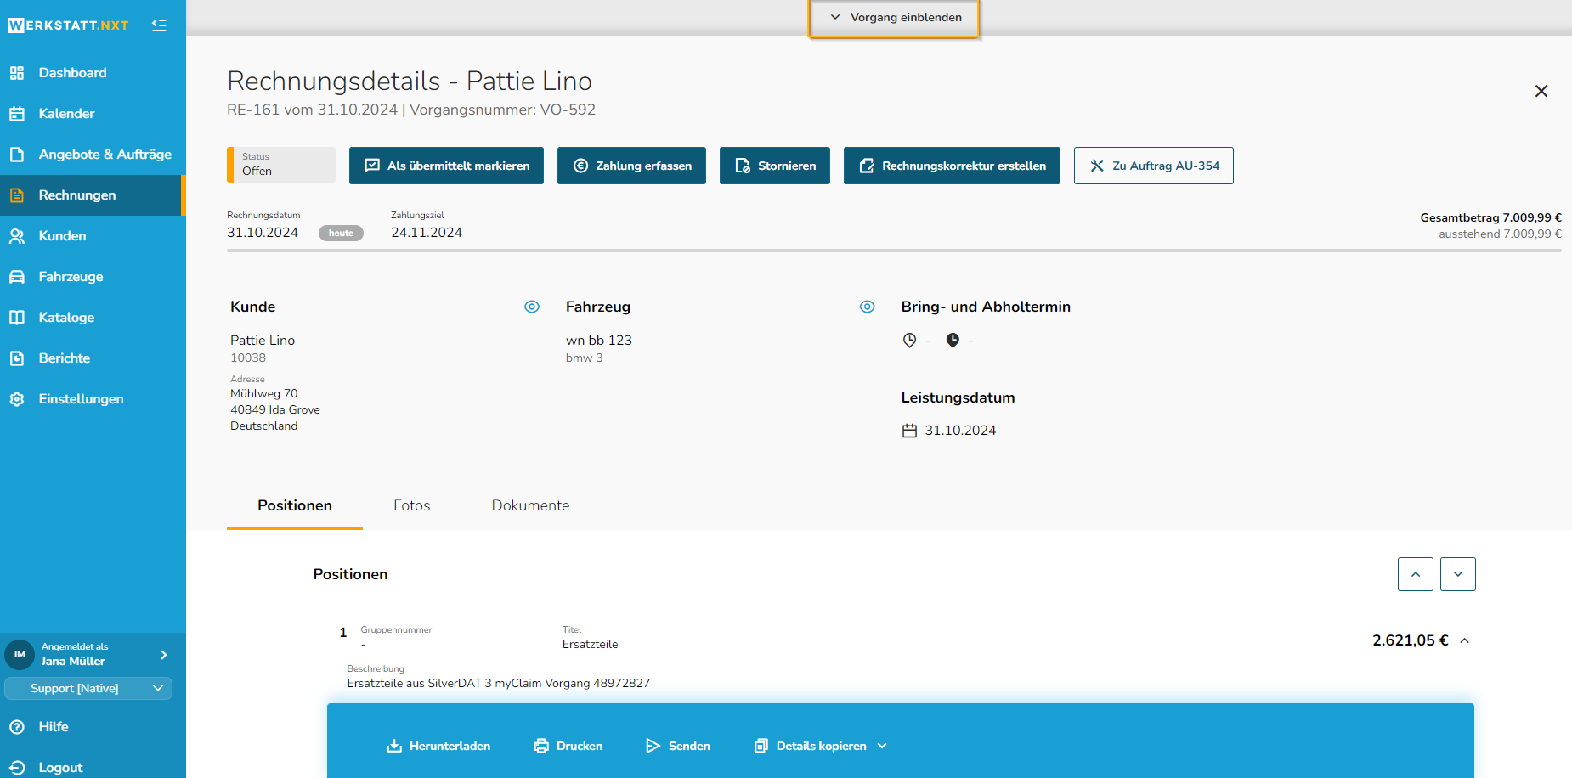Click the Werkstatt.NXT logo
The width and height of the screenshot is (1572, 778).
point(68,25)
